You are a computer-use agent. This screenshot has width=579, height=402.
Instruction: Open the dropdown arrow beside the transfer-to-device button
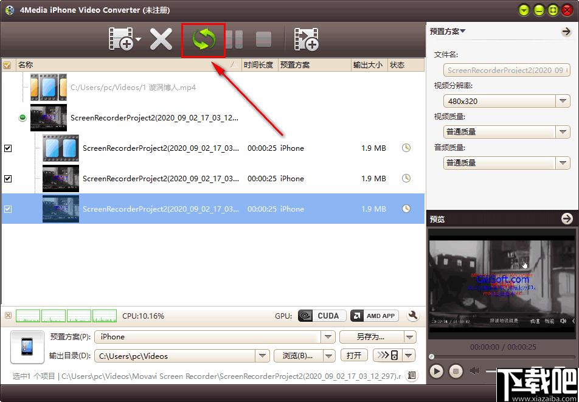[409, 356]
